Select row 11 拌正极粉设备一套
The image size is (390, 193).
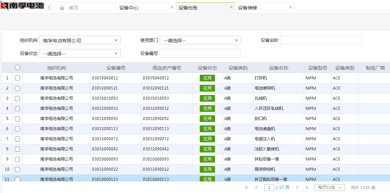tap(196, 178)
